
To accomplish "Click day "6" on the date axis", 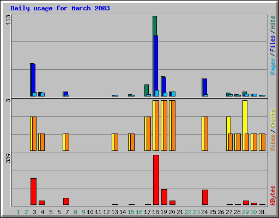I will tap(59, 212).
